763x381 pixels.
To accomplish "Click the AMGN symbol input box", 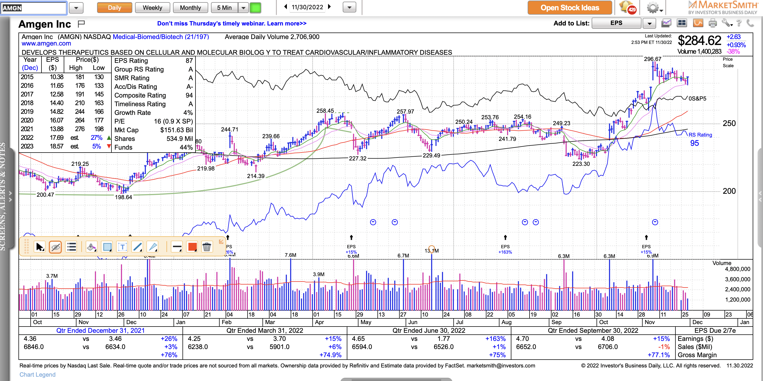I will click(33, 8).
